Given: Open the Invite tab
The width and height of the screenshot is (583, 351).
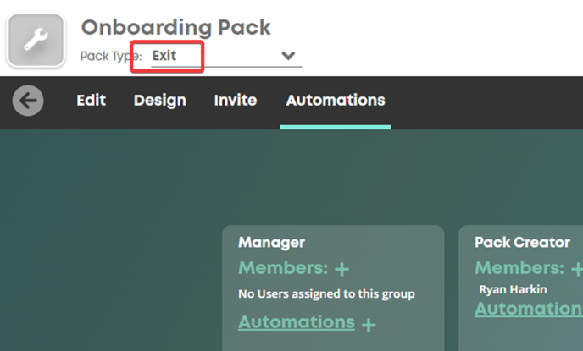Looking at the screenshot, I should pos(236,100).
